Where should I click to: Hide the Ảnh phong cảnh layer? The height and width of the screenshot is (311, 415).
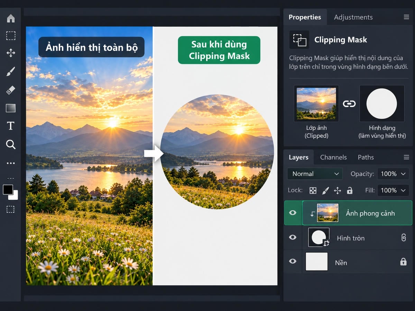click(x=293, y=213)
